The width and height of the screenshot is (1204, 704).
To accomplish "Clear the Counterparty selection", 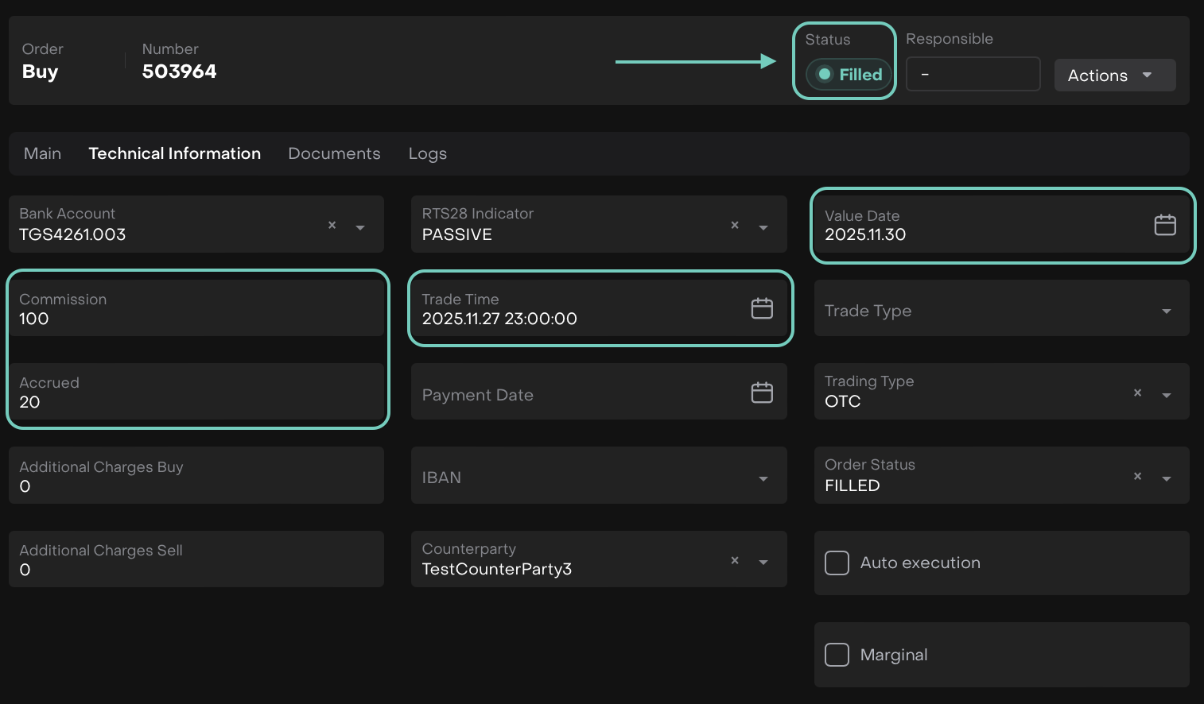I will [735, 561].
